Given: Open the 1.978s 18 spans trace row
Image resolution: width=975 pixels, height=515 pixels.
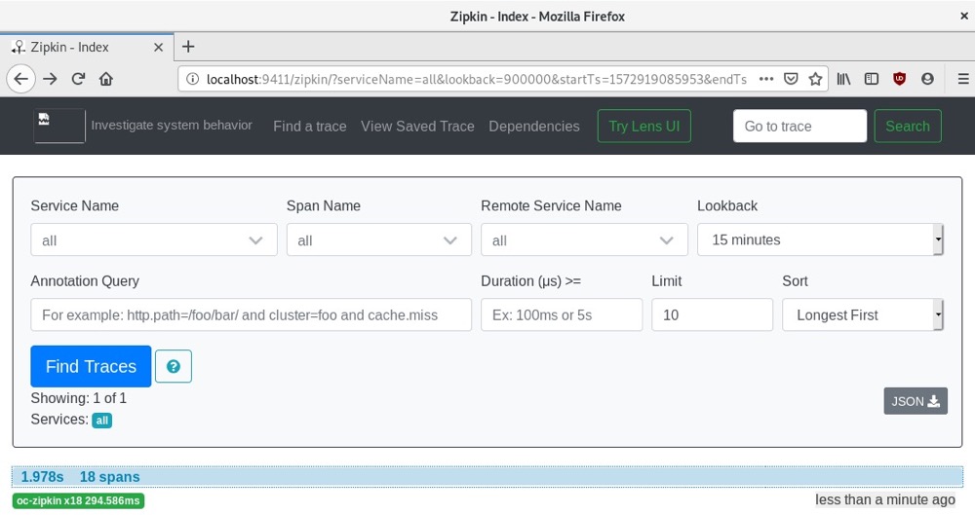Looking at the screenshot, I should click(487, 476).
